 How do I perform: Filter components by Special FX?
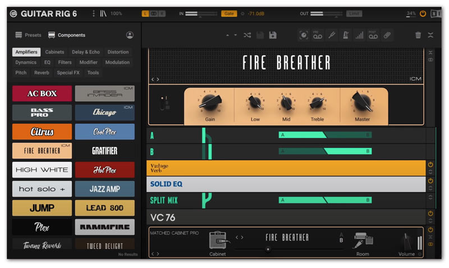point(68,72)
